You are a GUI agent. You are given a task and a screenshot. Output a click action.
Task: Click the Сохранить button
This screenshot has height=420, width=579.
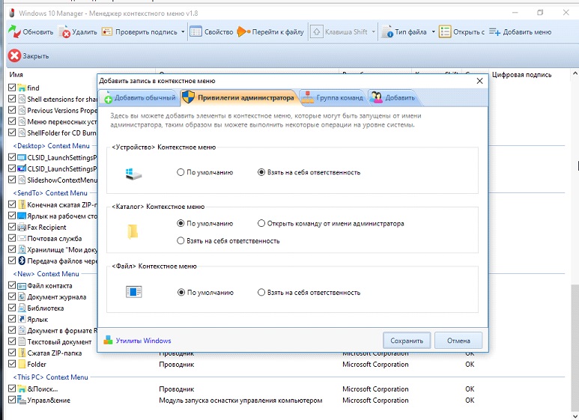[x=407, y=341]
